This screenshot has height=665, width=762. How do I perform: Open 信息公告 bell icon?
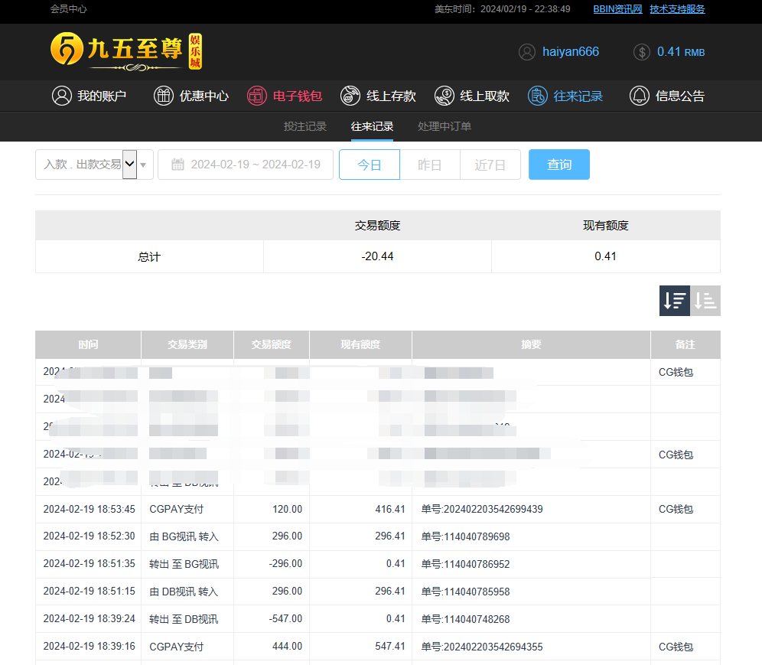[x=639, y=96]
